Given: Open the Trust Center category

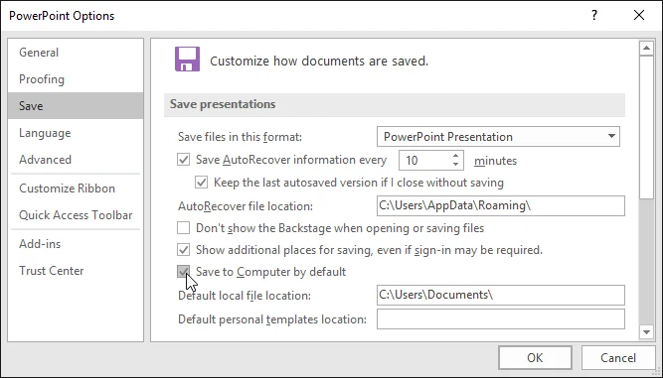Looking at the screenshot, I should click(76, 271).
